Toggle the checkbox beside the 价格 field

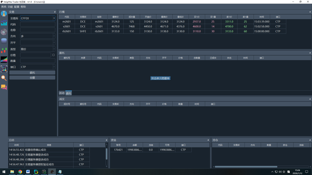point(53,55)
